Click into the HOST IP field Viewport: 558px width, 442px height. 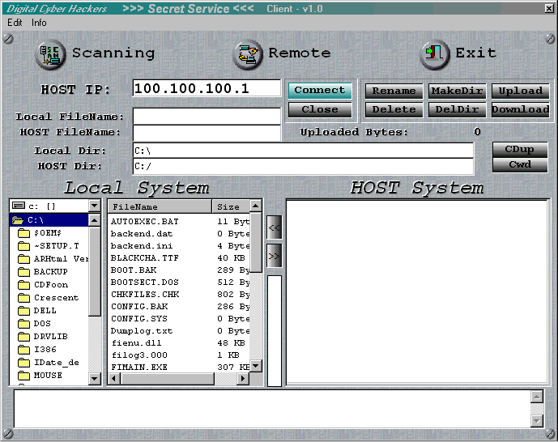(207, 88)
